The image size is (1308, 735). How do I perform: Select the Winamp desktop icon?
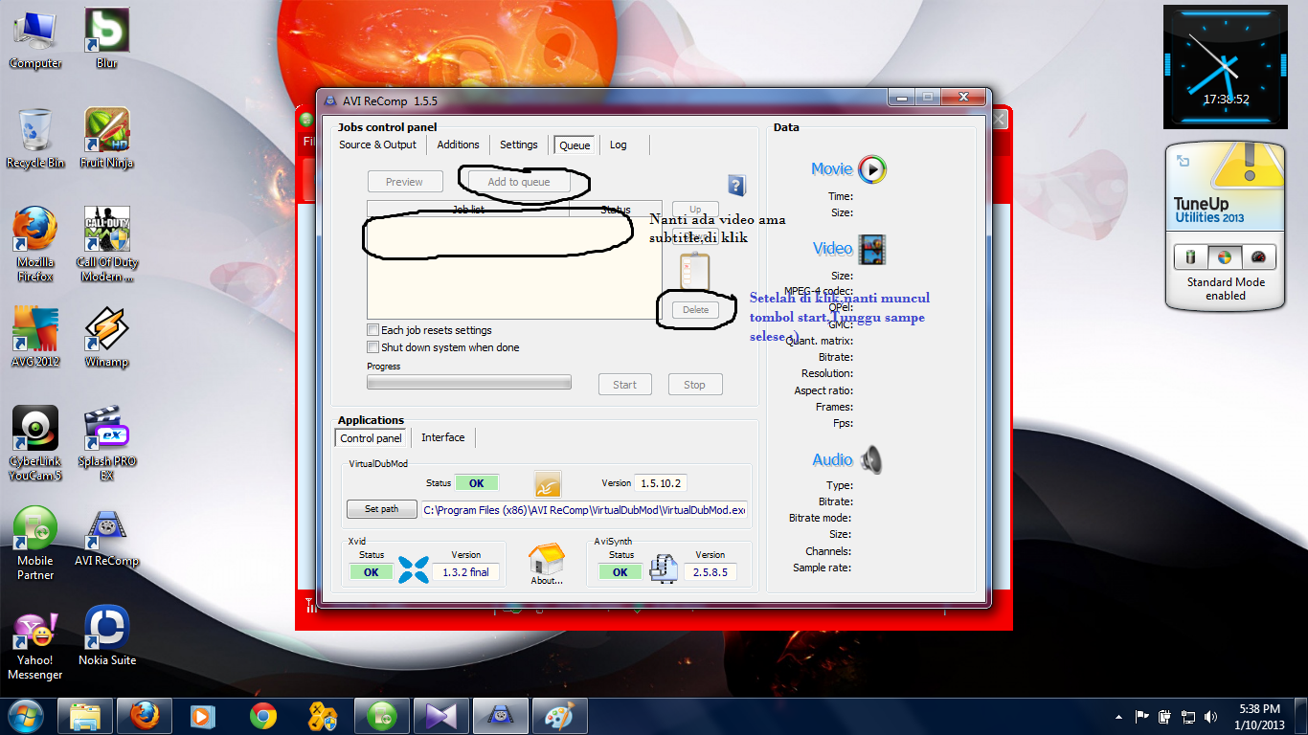click(x=106, y=338)
